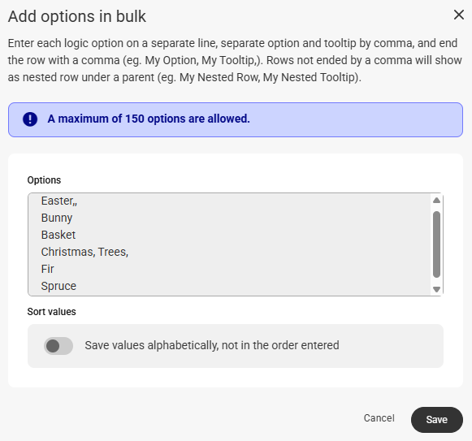Image resolution: width=472 pixels, height=441 pixels.
Task: Close the Add options in bulk dialog
Action: tap(458, 15)
